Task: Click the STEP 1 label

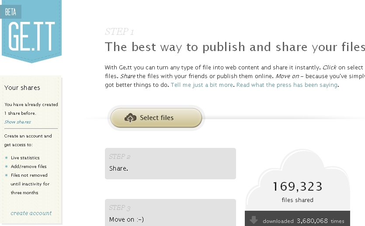Action: [119, 32]
